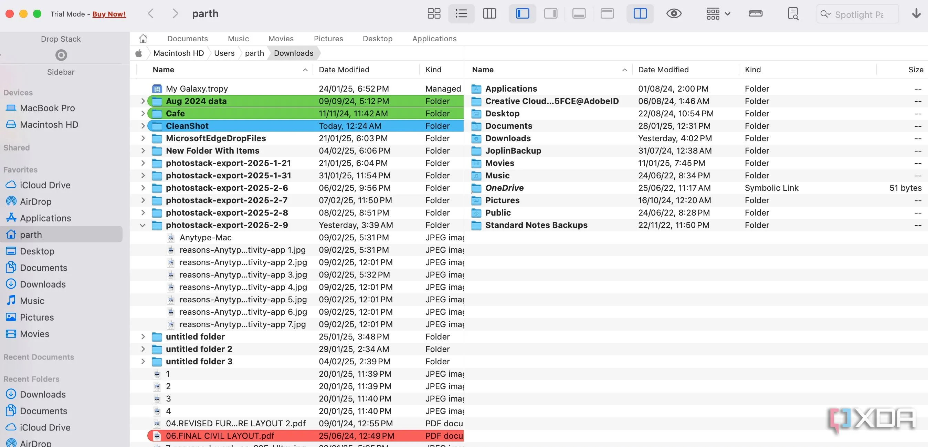
Task: Select Users in the path bar
Action: (x=224, y=53)
